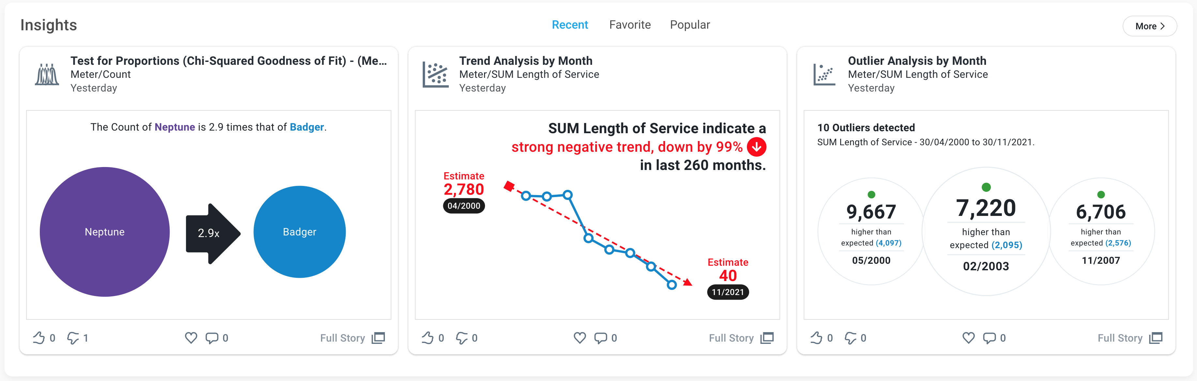
Task: Thumbs down the Outlier Analysis insight
Action: [x=850, y=338]
